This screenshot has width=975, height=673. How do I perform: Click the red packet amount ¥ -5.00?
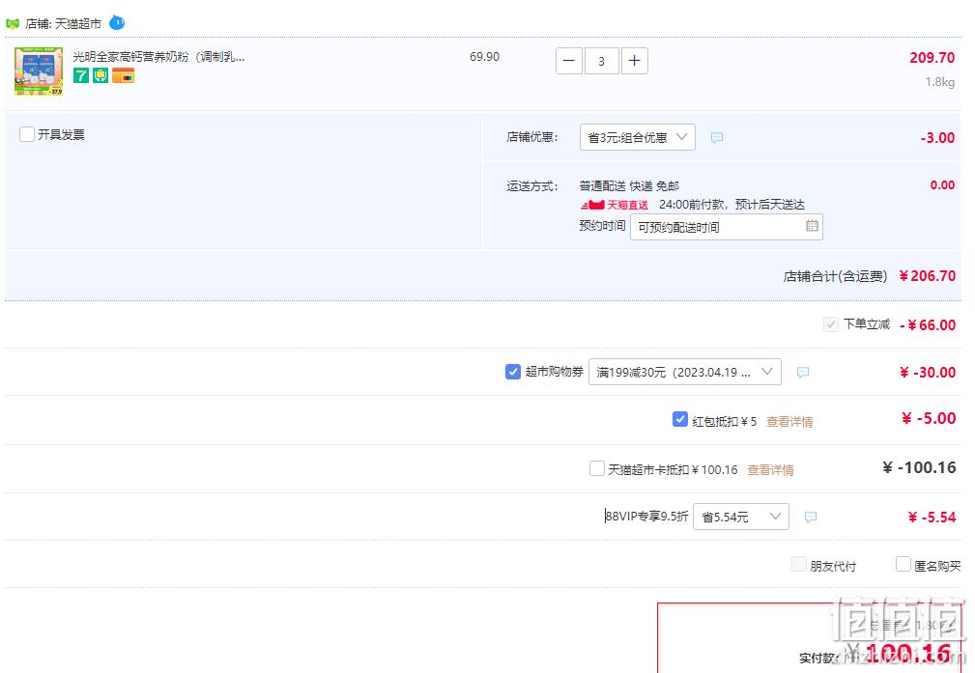coord(929,418)
